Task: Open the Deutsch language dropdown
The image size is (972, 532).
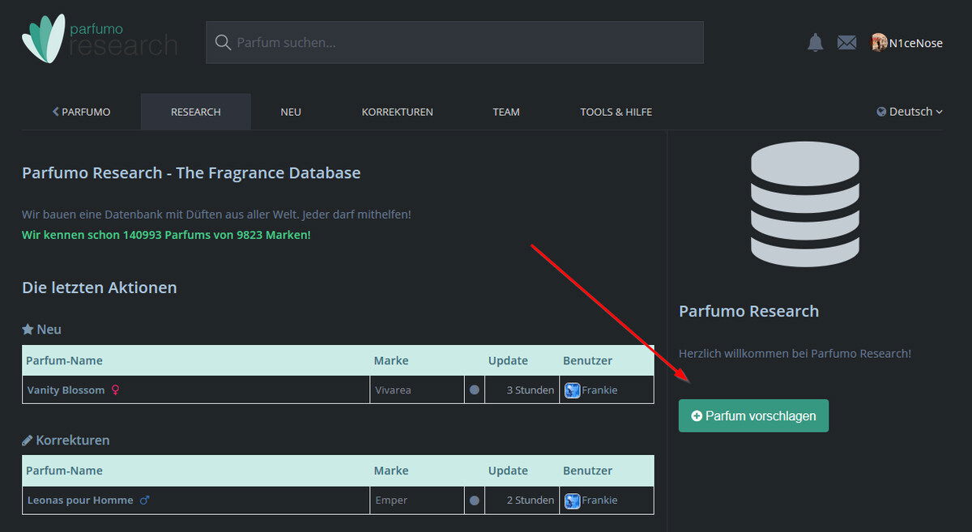Action: point(910,112)
